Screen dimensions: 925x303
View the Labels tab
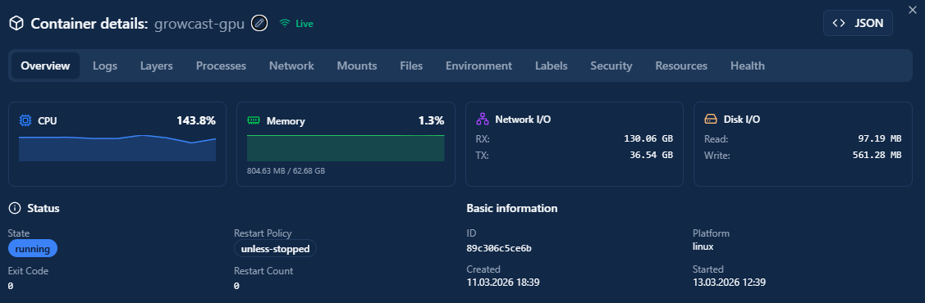point(551,66)
